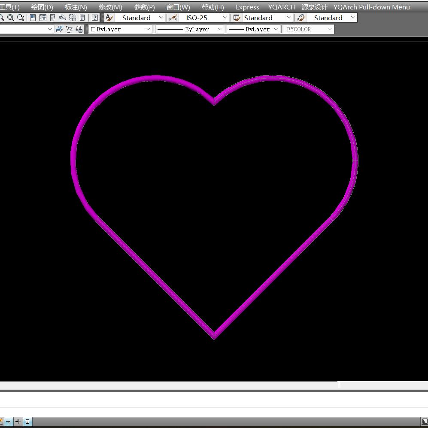The width and height of the screenshot is (428, 428).
Task: Open the Markup Set Manager icon
Action: (73, 18)
